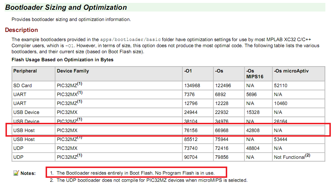This screenshot has height=189, width=332.
Task: Click the 'Description' heading
Action: 21,30
